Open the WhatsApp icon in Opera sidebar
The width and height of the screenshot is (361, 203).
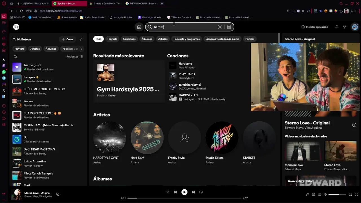(x=4, y=72)
